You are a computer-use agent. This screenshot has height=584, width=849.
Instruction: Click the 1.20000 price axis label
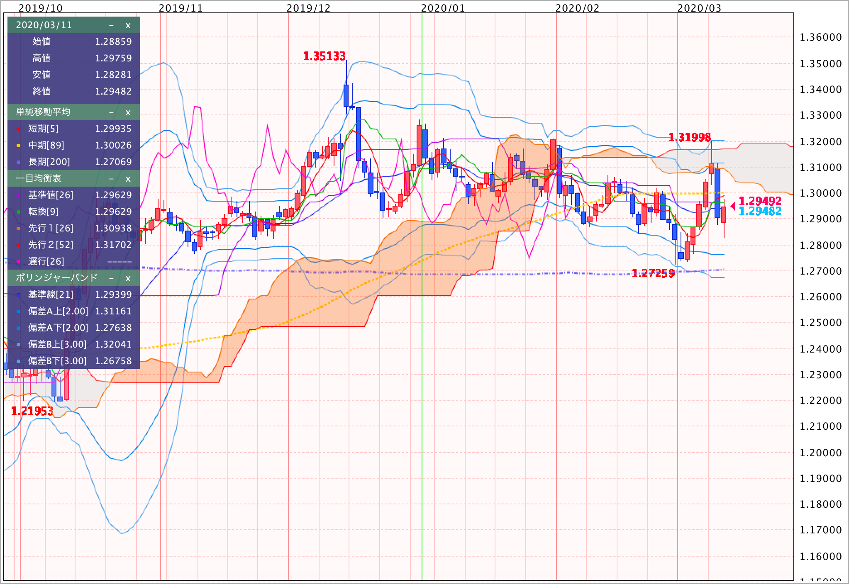point(821,453)
